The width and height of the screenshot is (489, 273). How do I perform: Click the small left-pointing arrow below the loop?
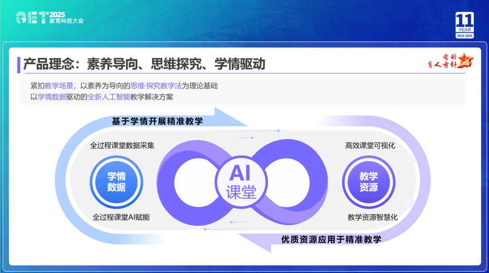241,222
